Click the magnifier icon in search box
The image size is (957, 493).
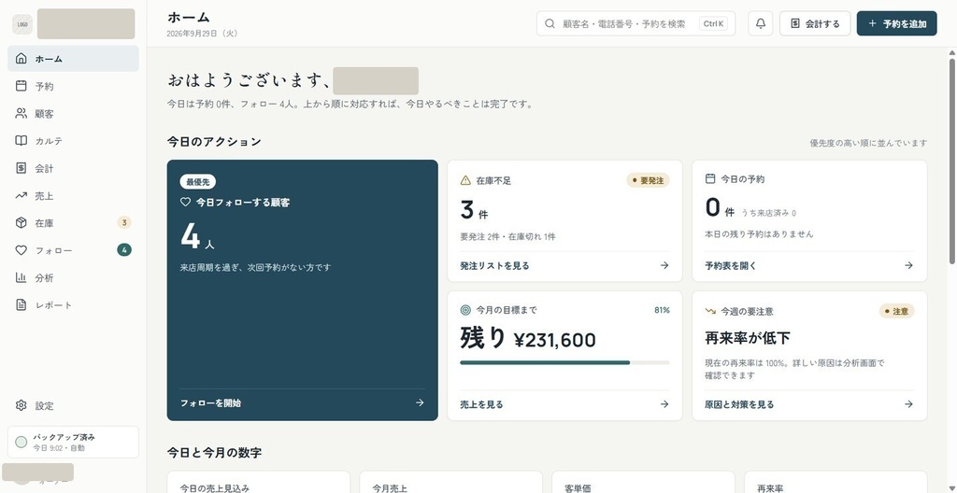pos(550,23)
